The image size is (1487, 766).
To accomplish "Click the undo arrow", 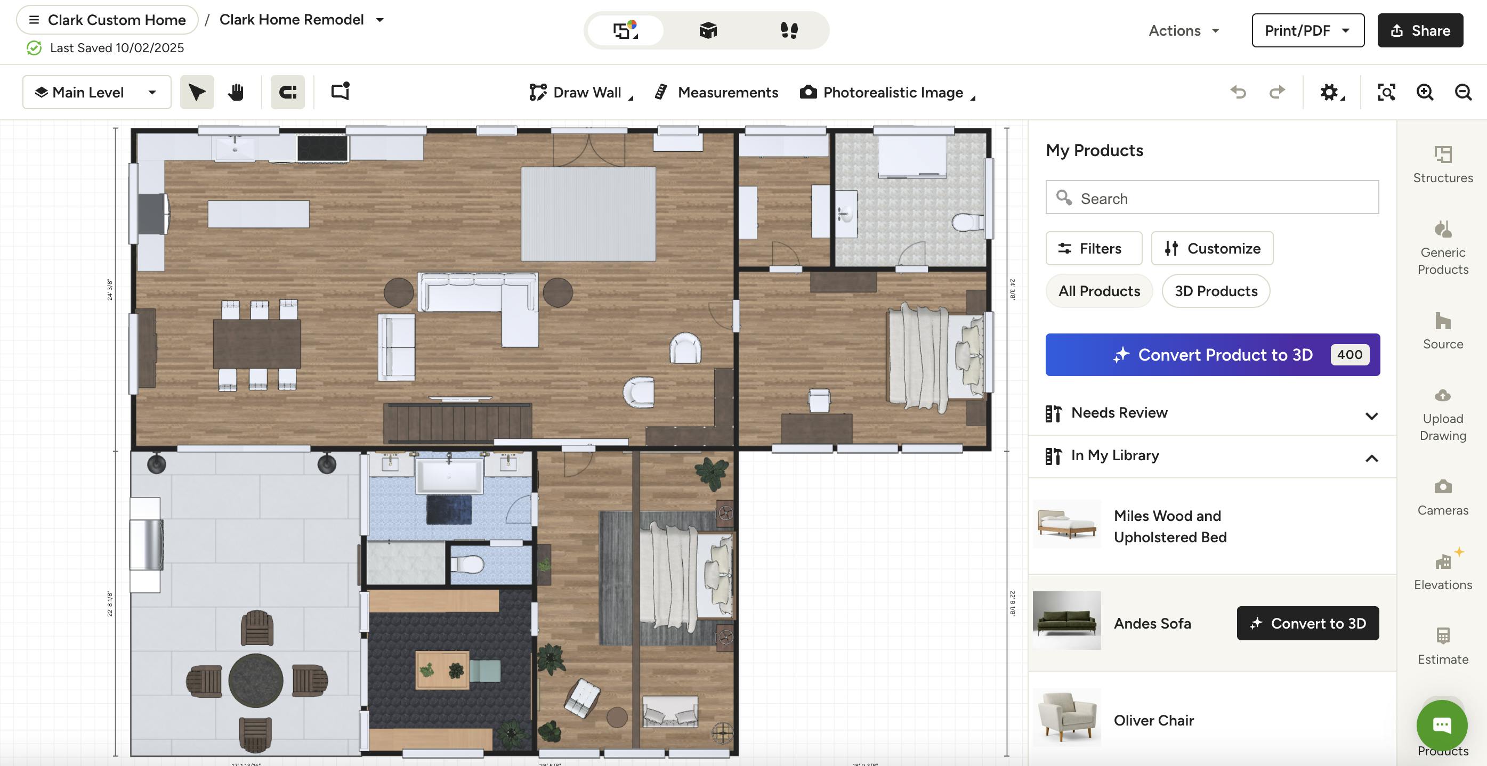I will [x=1238, y=92].
